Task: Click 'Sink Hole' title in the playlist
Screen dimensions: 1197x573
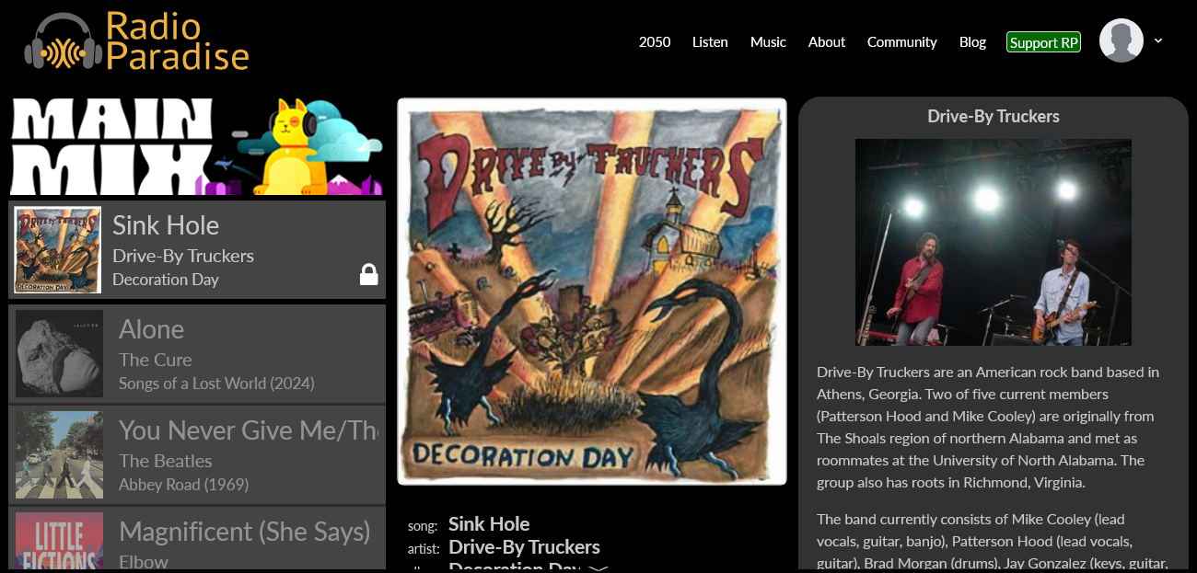Action: click(166, 225)
